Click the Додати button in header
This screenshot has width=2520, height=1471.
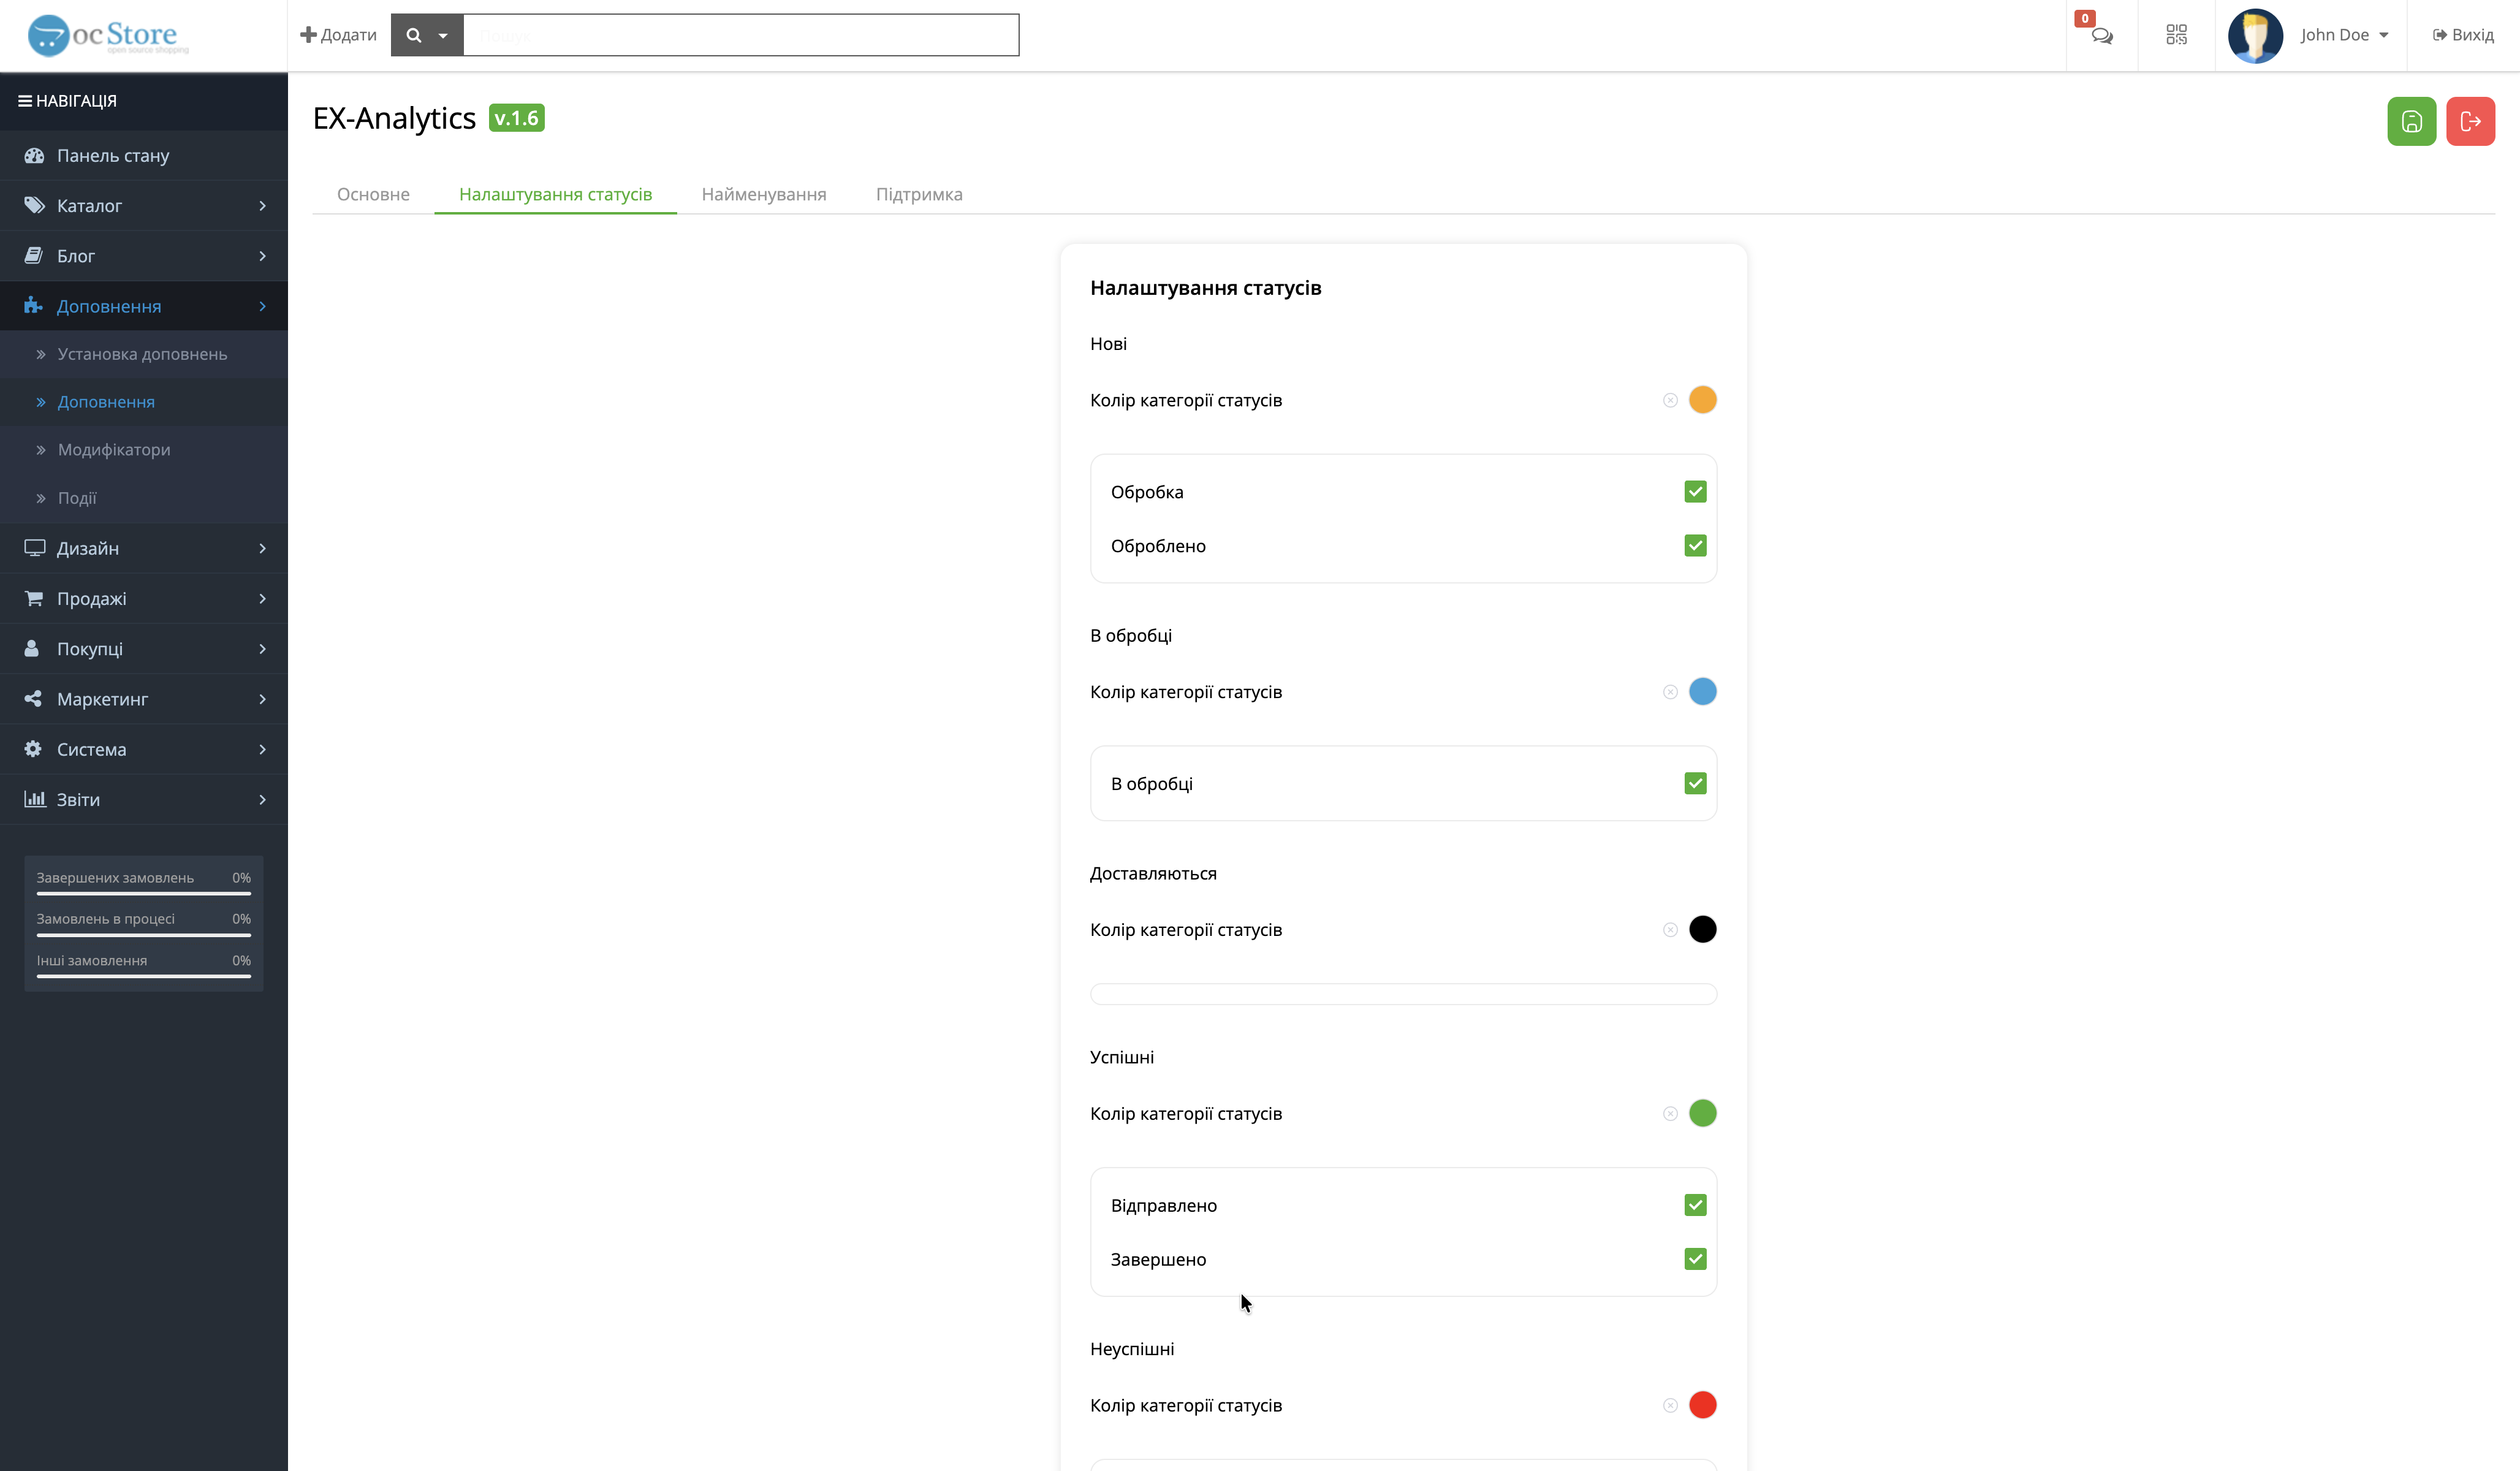click(338, 35)
